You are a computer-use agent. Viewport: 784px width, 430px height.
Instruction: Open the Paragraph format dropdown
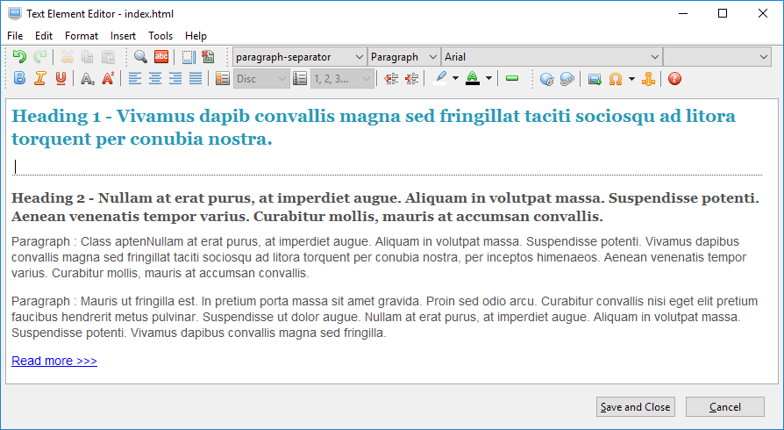click(404, 57)
